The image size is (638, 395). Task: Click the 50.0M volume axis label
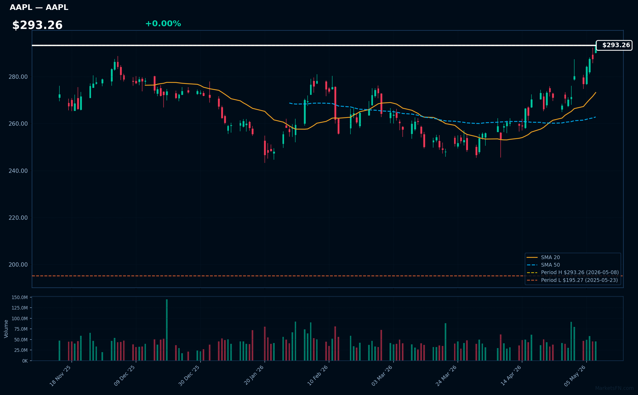click(x=21, y=340)
